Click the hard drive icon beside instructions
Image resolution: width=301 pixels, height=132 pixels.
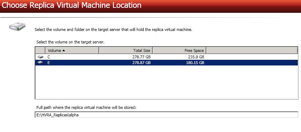point(17,27)
